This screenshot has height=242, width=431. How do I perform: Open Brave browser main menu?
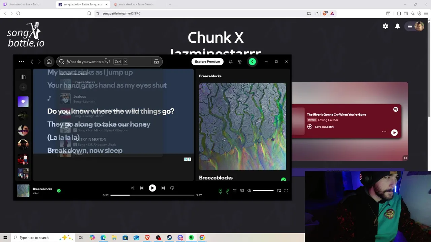point(426,13)
